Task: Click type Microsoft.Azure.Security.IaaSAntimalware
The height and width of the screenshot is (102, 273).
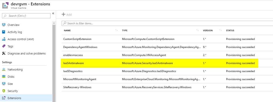Action: (x=147, y=63)
